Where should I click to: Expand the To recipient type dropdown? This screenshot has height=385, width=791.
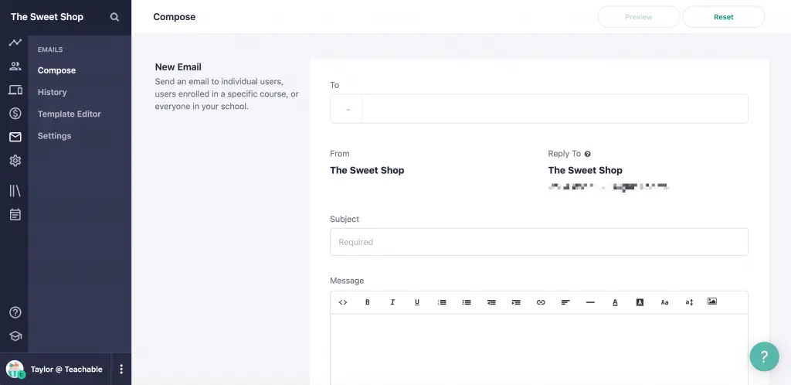(x=347, y=109)
